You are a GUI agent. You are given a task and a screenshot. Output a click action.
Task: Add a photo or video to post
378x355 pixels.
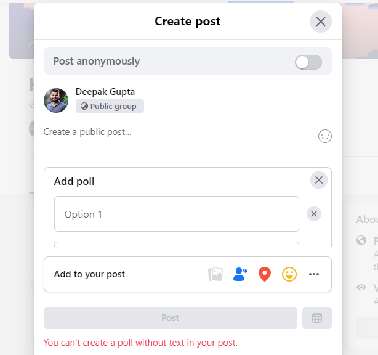tap(215, 274)
